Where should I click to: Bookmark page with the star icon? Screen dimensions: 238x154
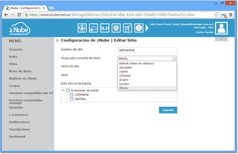(216, 15)
